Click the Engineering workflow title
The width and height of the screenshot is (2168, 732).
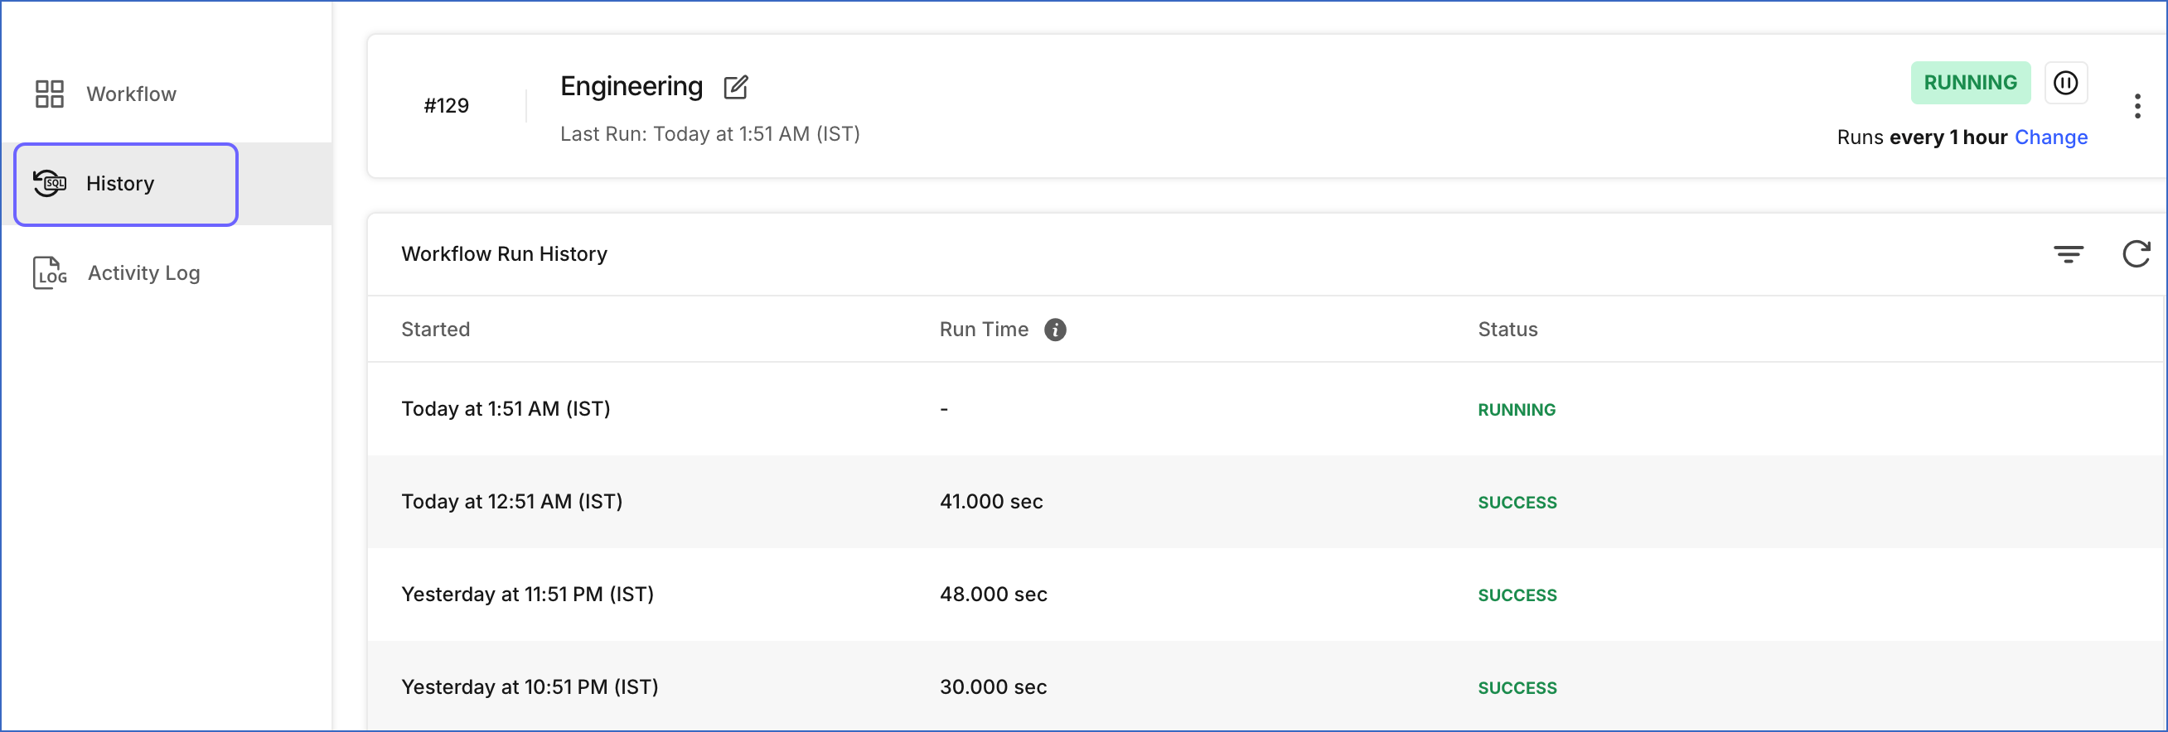632,86
